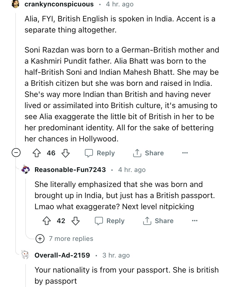Screen dimensions: 230x287
Task: Reply to crankynconspicuous comment
Action: click(100, 153)
